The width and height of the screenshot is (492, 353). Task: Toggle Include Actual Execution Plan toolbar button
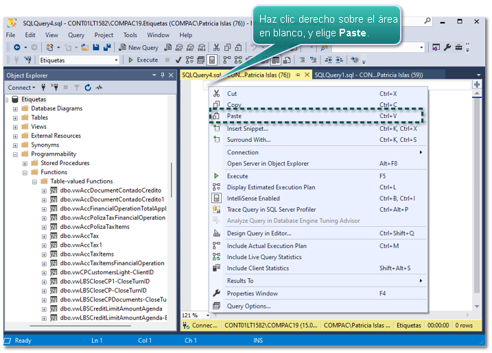click(226, 60)
